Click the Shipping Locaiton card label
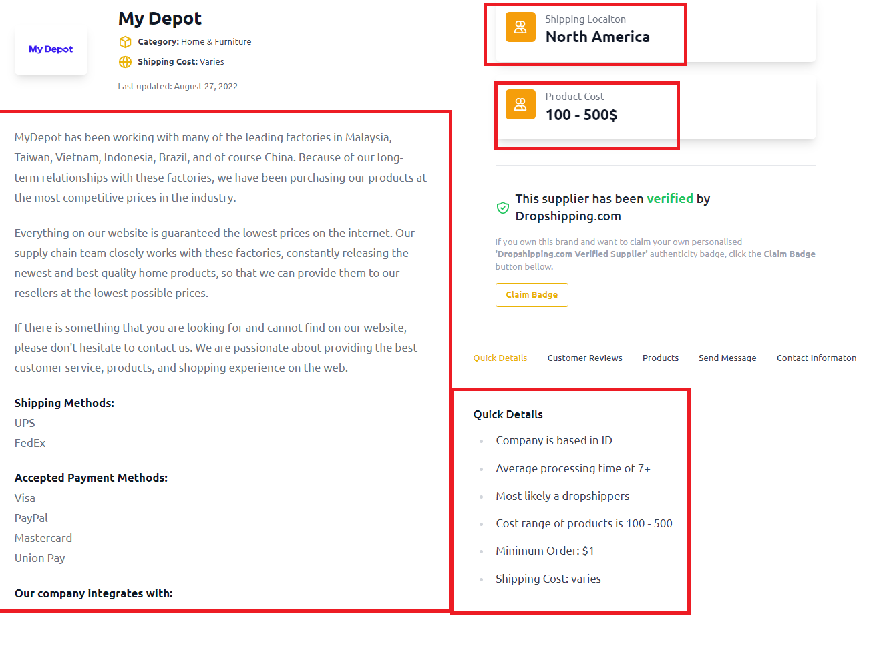 (x=586, y=19)
